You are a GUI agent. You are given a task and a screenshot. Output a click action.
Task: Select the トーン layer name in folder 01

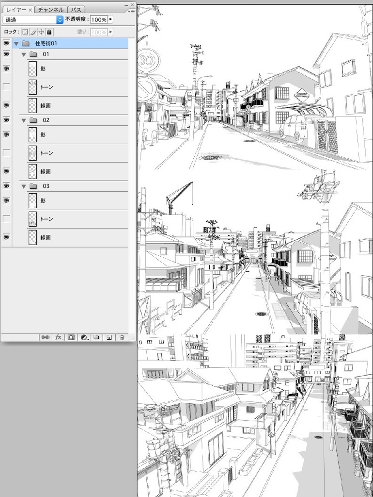tap(46, 87)
